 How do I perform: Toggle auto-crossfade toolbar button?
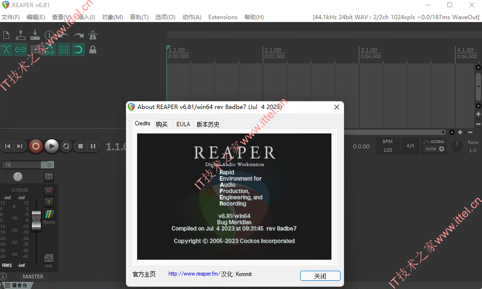point(6,49)
